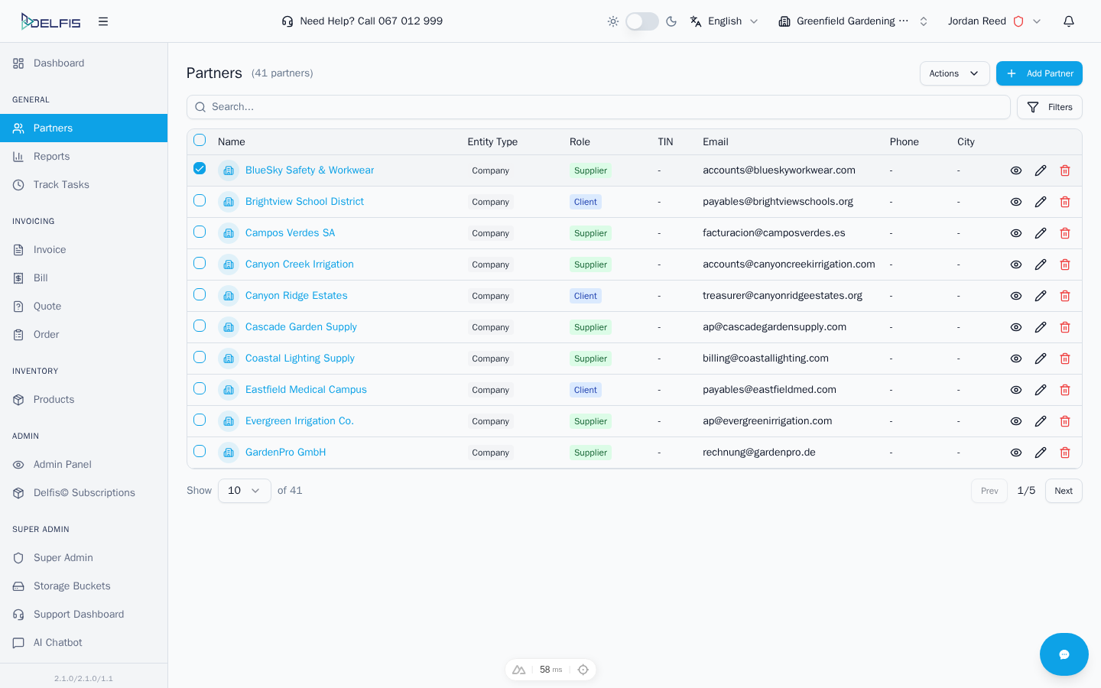This screenshot has height=688, width=1101.
Task: Open the Cascade Garden Supply partner link
Action: (x=300, y=327)
